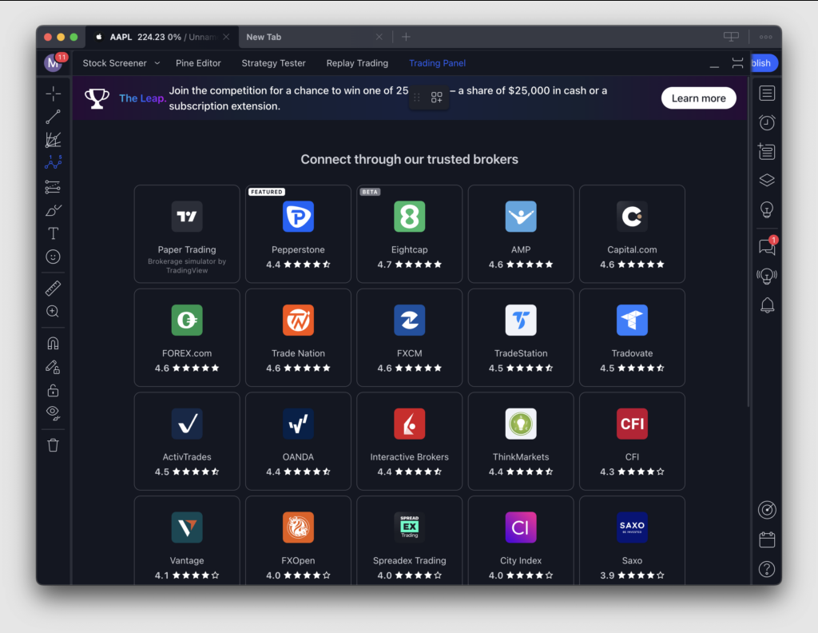This screenshot has height=633, width=818.
Task: Select the Trading Panel tab
Action: [437, 63]
